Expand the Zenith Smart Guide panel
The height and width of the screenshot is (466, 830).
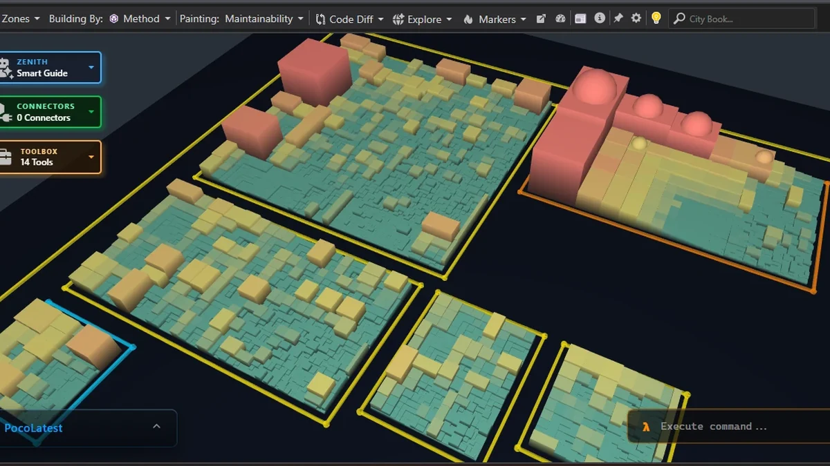50,68
